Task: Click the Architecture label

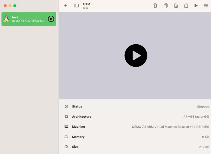Action: point(82,116)
